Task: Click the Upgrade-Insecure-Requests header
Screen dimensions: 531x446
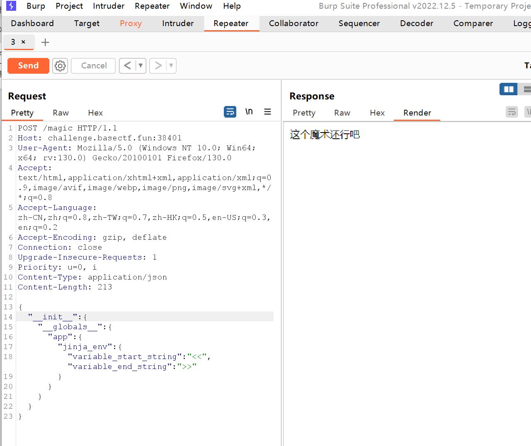Action: pyautogui.click(x=87, y=257)
